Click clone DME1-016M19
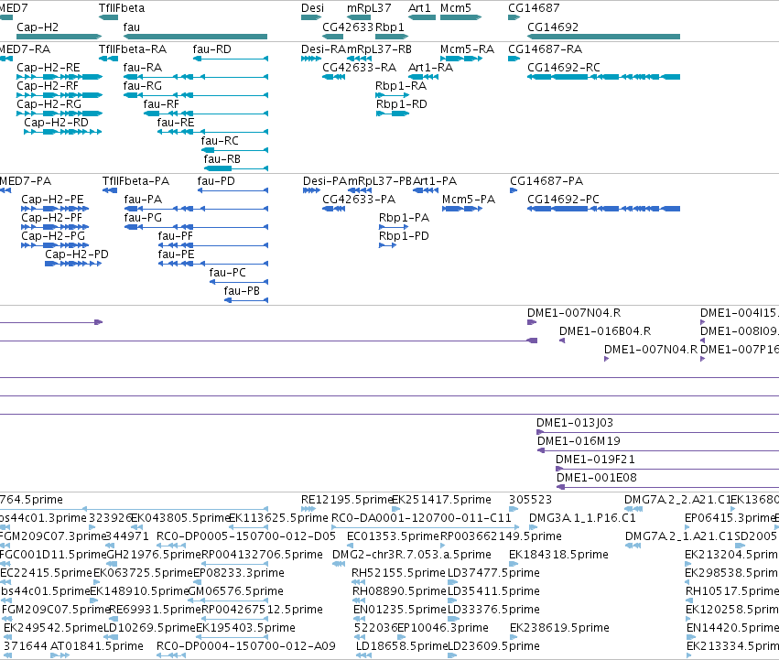 [658, 450]
